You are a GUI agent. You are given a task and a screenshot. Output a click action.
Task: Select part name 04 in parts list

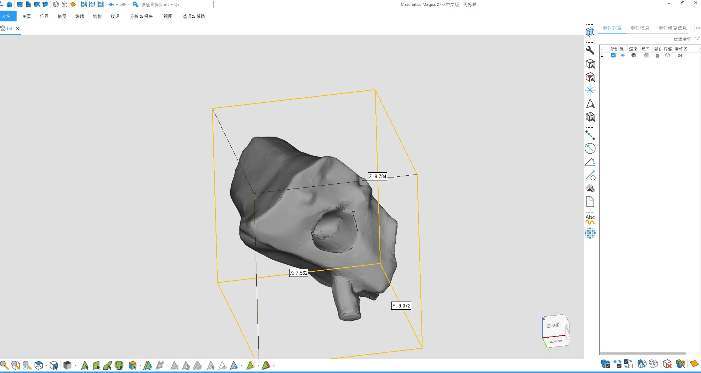680,56
